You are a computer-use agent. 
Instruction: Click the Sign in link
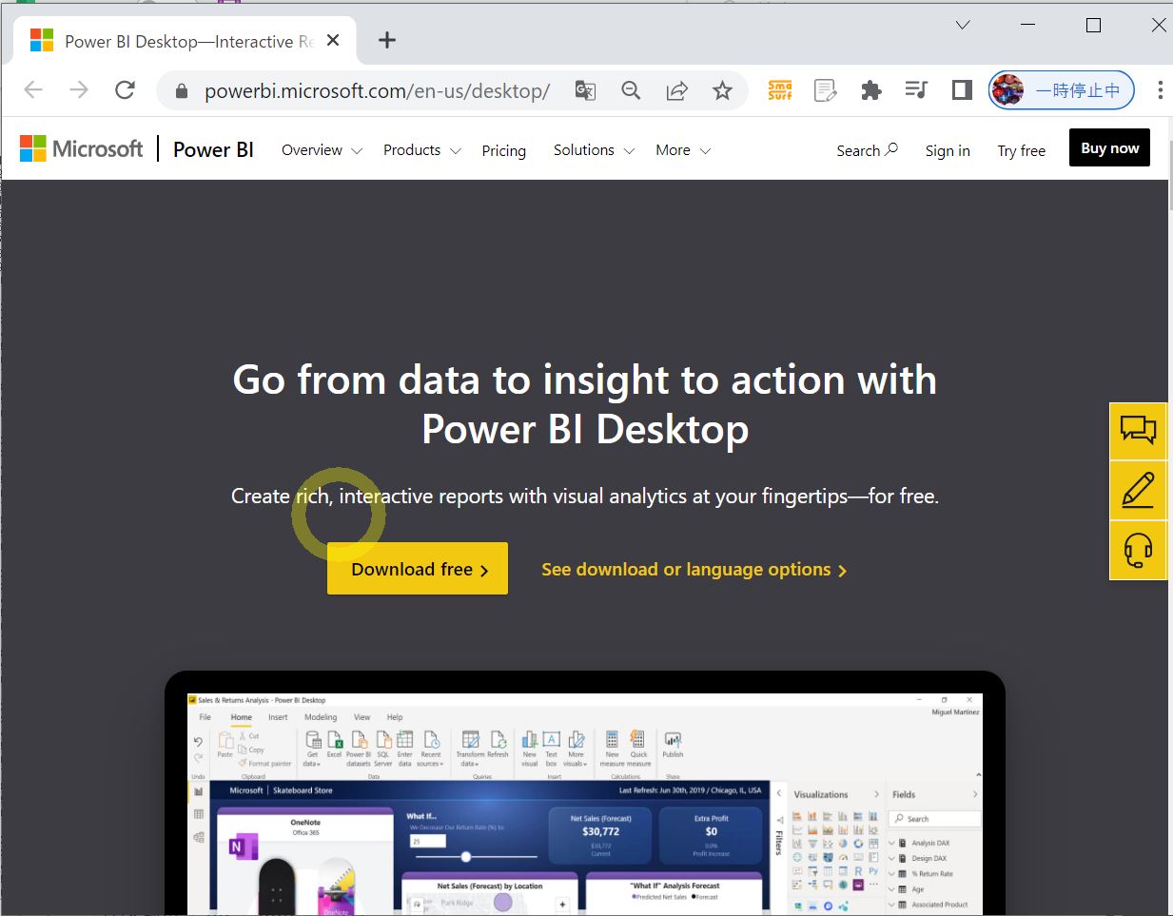point(948,150)
